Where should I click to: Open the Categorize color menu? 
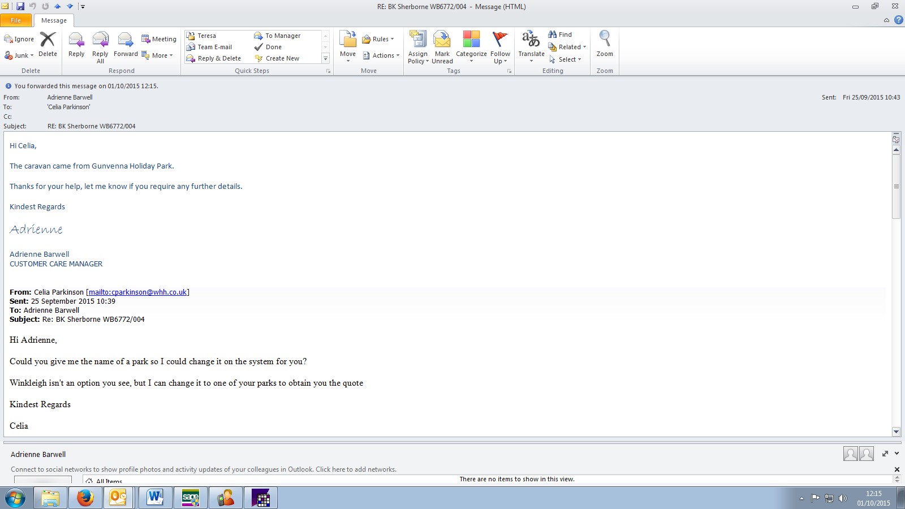coord(471,48)
